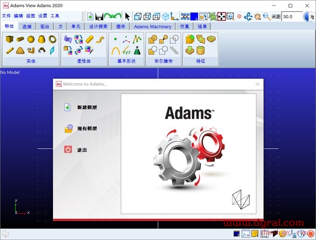Switch to the Adams Machinery tab

[x=152, y=27]
